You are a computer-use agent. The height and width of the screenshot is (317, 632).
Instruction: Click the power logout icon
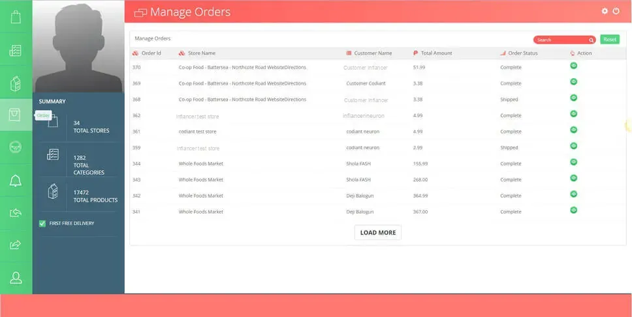[616, 11]
